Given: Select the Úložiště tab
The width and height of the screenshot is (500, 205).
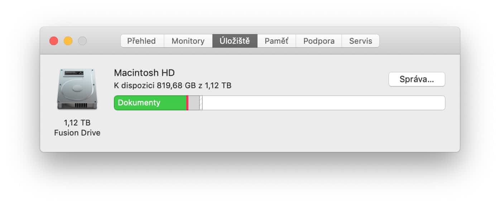Looking at the screenshot, I should click(x=235, y=41).
